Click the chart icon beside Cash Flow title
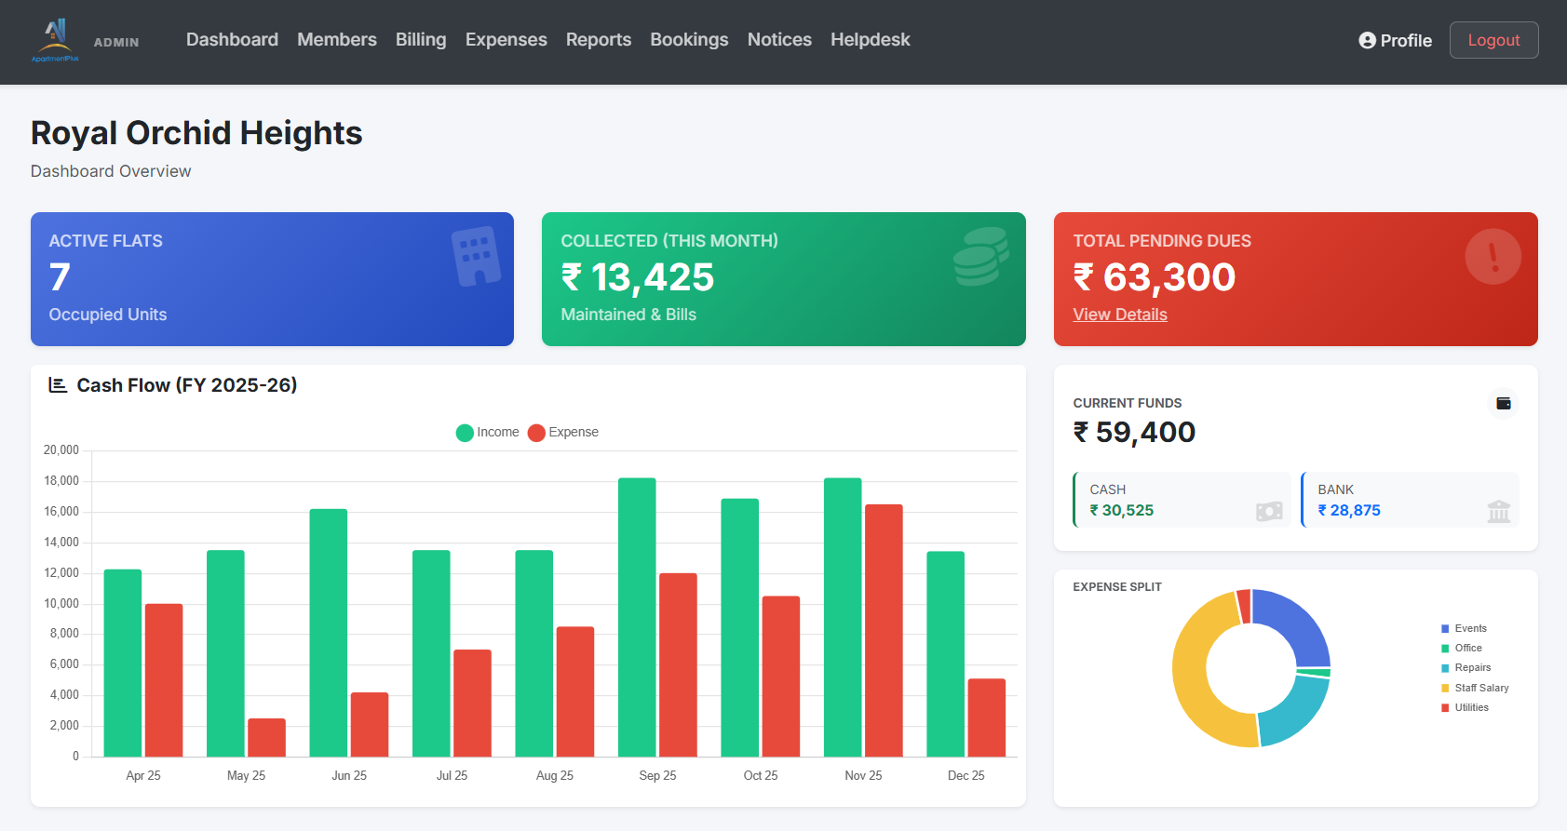This screenshot has width=1567, height=831. pyautogui.click(x=58, y=385)
